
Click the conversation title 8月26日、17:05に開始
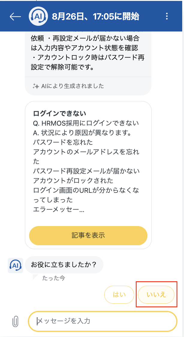(95, 16)
